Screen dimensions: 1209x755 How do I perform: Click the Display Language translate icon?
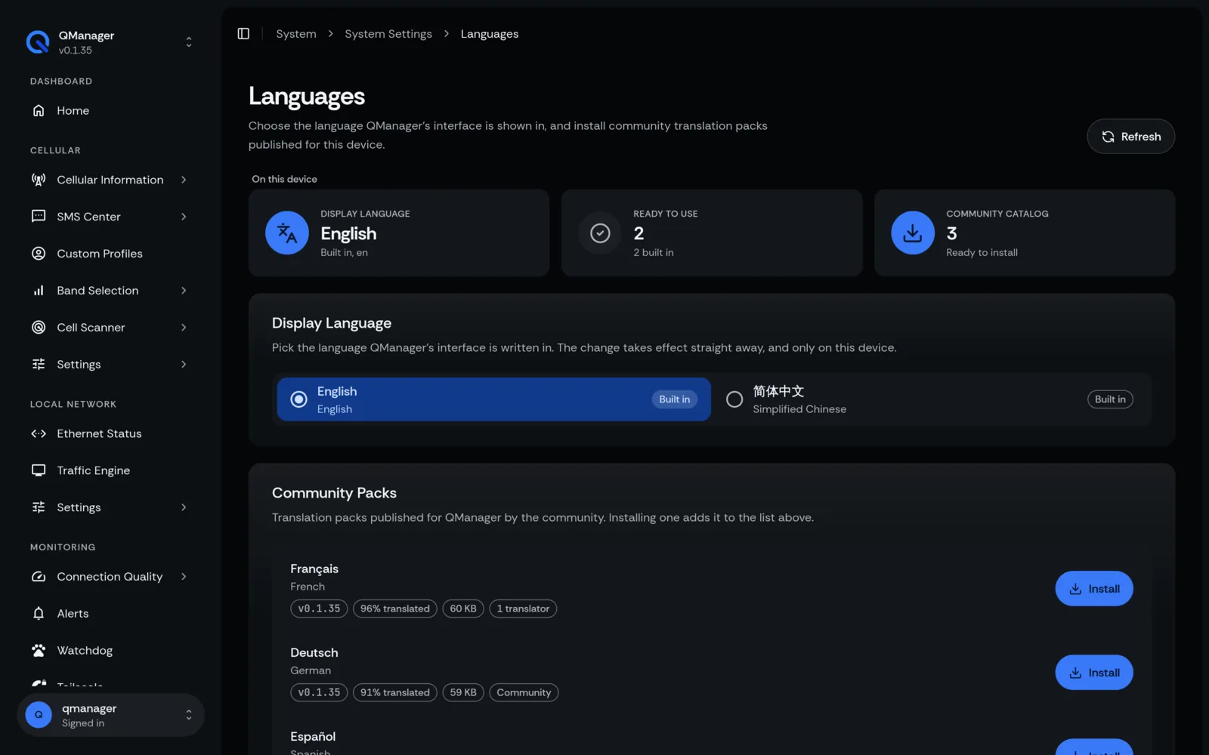(287, 233)
